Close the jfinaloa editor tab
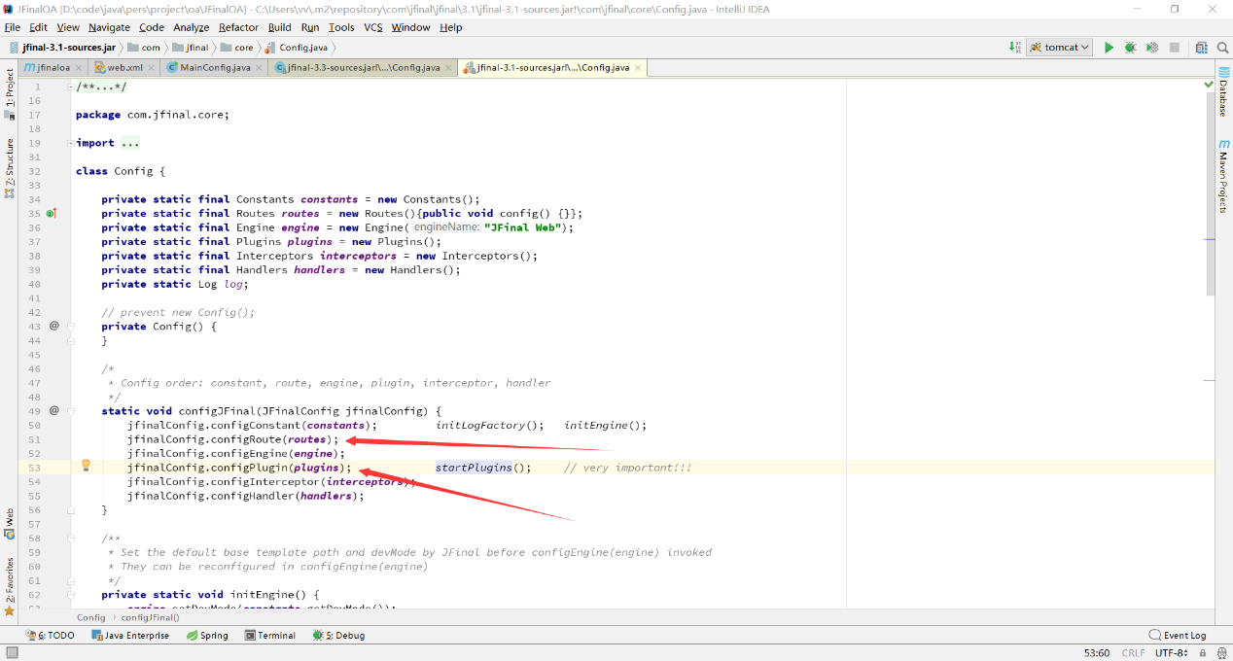The height and width of the screenshot is (661, 1233). point(79,68)
